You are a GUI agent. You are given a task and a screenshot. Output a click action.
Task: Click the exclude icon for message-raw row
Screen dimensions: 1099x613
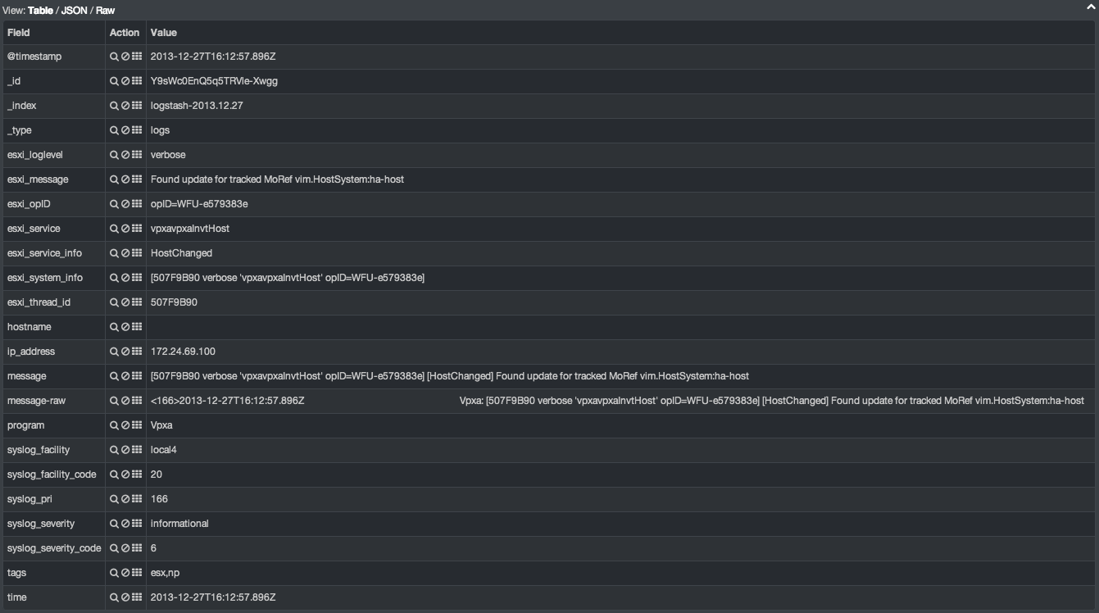[x=125, y=401]
